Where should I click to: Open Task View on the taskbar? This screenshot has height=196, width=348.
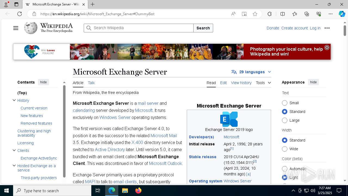tap(98, 191)
